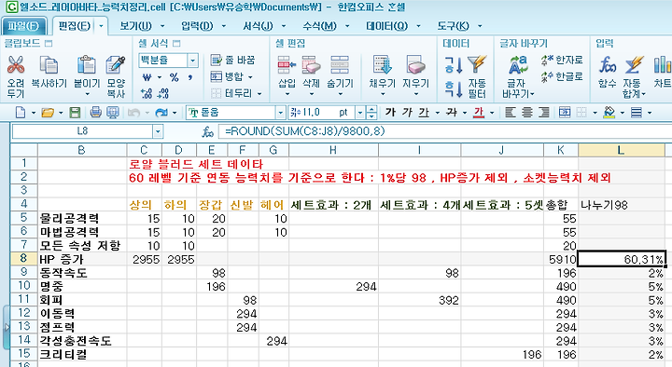Screen dimensions: 672x367
Task: Toggle underline 가 formatting
Action: tap(424, 113)
